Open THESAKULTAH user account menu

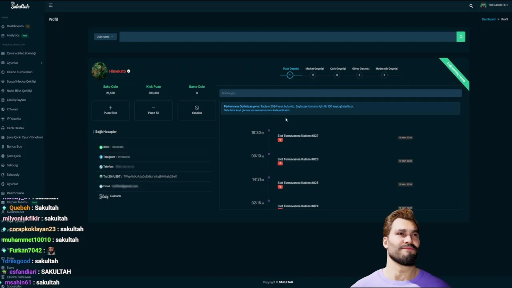494,5
